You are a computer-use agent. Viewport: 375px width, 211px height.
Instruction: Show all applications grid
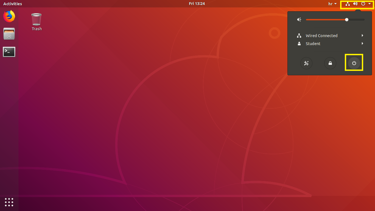(9, 202)
